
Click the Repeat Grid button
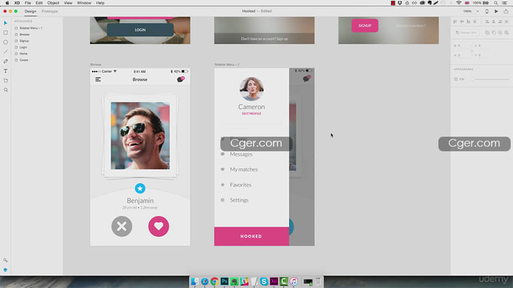(x=466, y=33)
